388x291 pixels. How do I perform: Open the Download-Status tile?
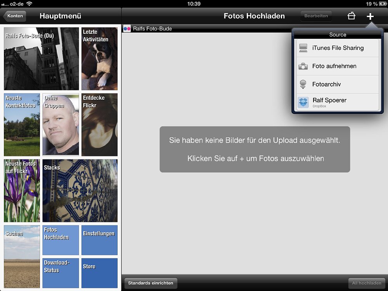pos(61,273)
